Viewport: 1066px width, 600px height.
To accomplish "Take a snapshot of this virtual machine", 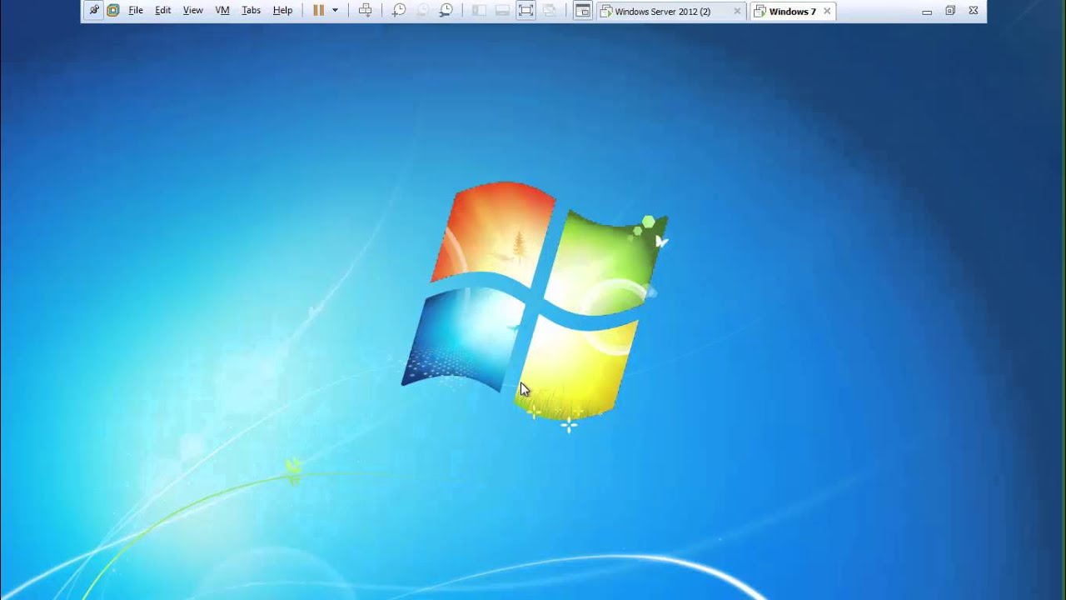I will pyautogui.click(x=399, y=11).
